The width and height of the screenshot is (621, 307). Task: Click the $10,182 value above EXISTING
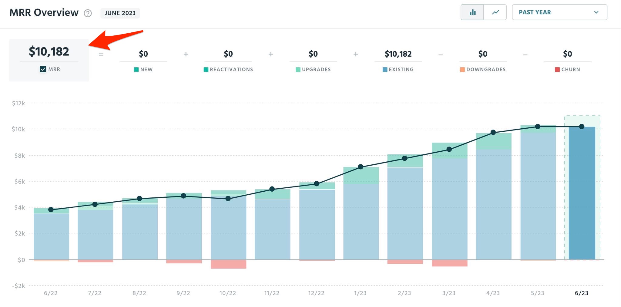(398, 54)
